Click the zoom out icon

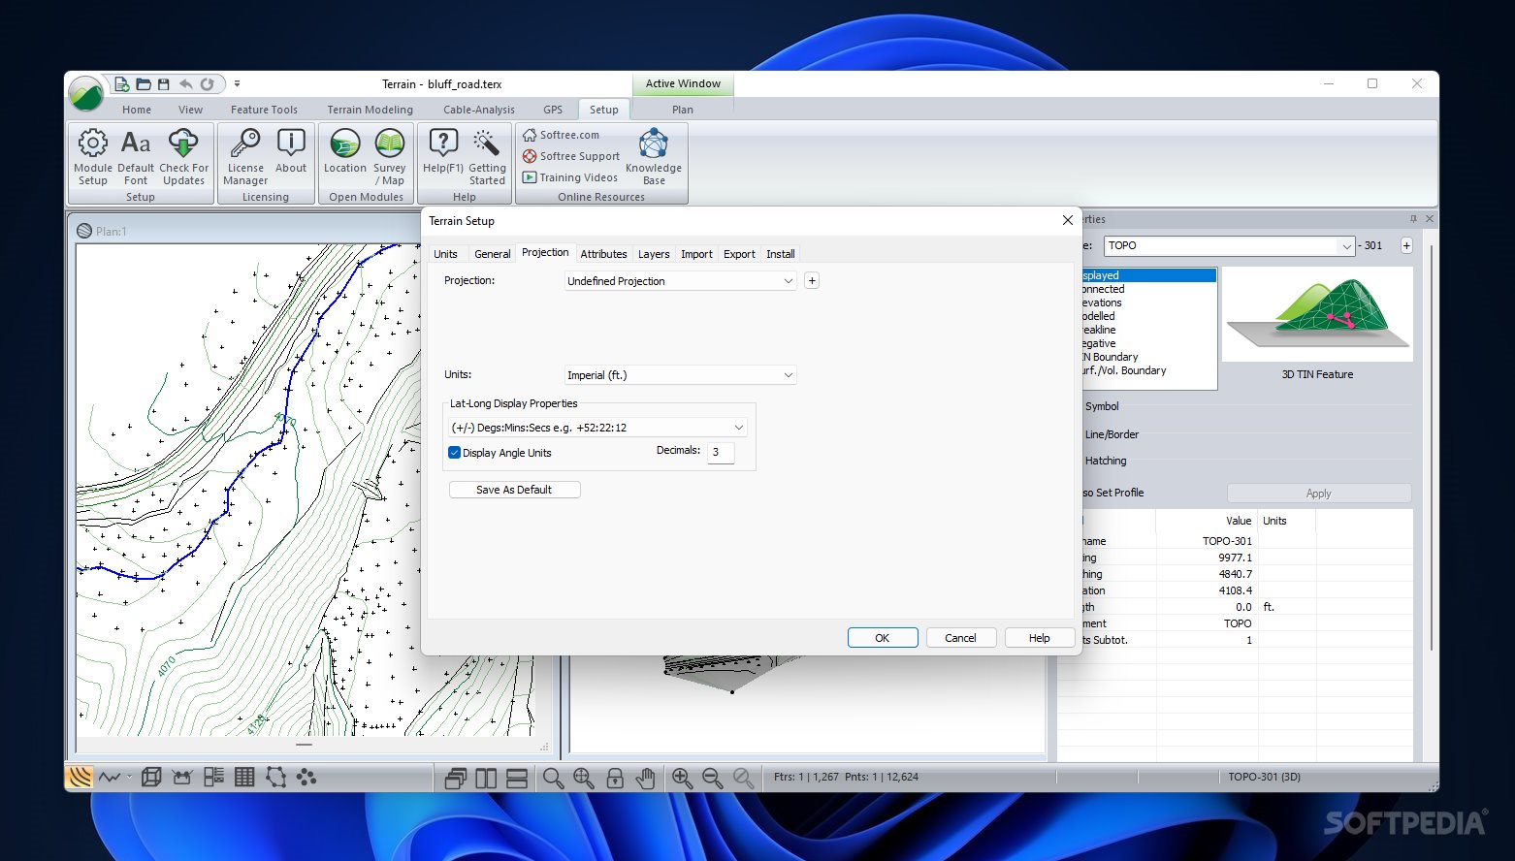712,778
